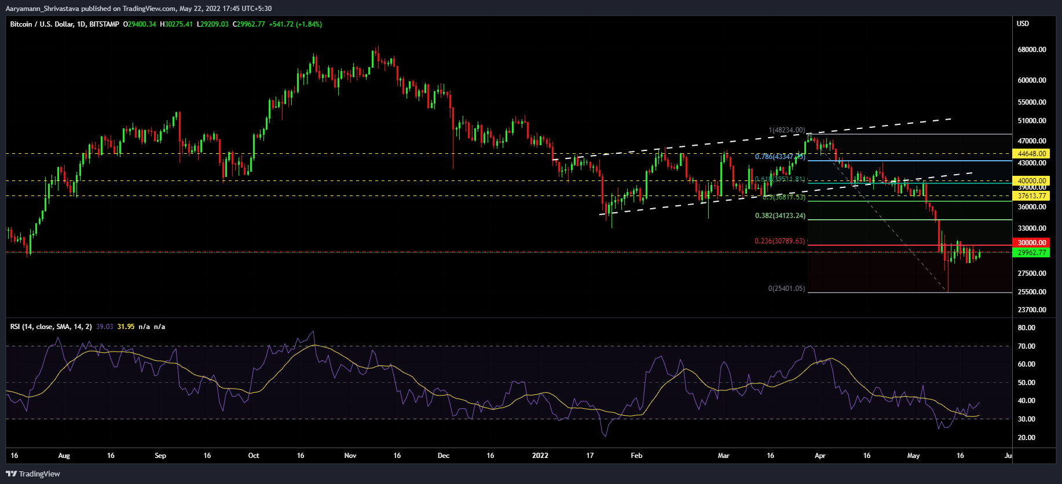Select the Fibonacci 1(48234.00) level label

[x=786, y=130]
